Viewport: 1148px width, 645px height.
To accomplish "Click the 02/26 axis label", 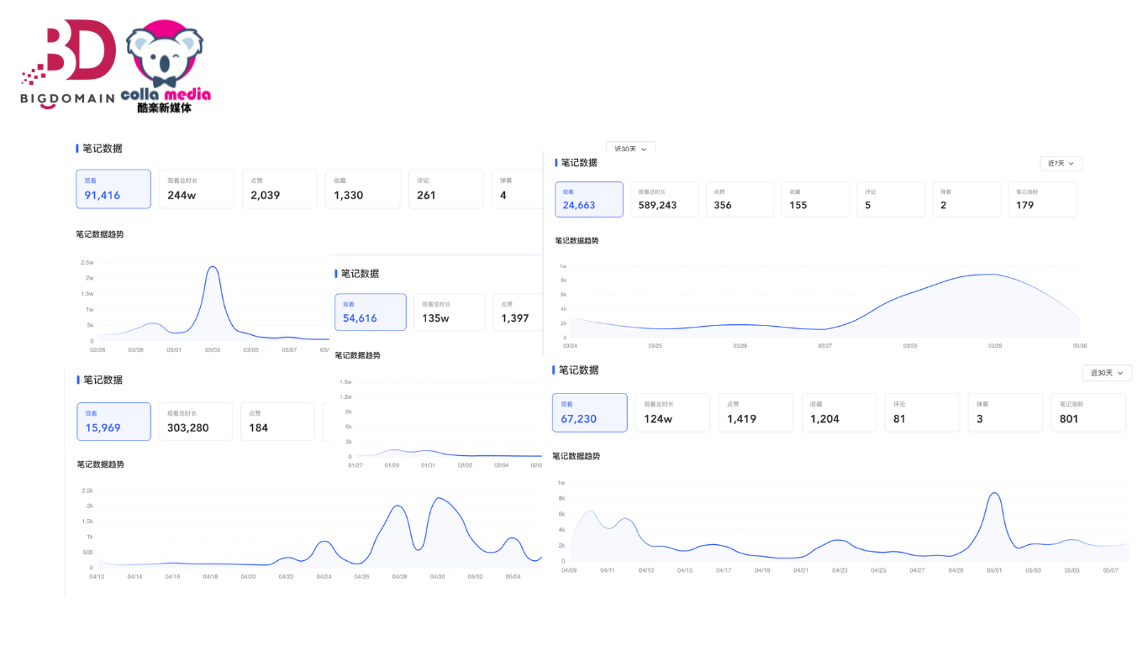I will pos(97,349).
